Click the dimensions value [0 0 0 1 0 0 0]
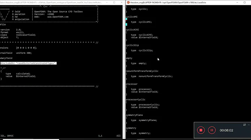Screen dimensions: 251x140 point(26,48)
